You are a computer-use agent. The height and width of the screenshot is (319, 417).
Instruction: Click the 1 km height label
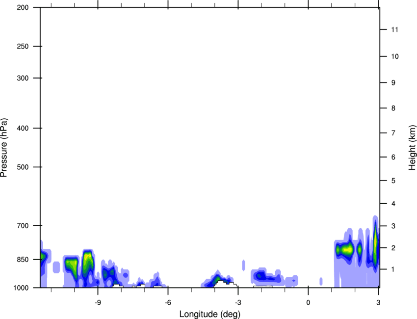click(393, 269)
